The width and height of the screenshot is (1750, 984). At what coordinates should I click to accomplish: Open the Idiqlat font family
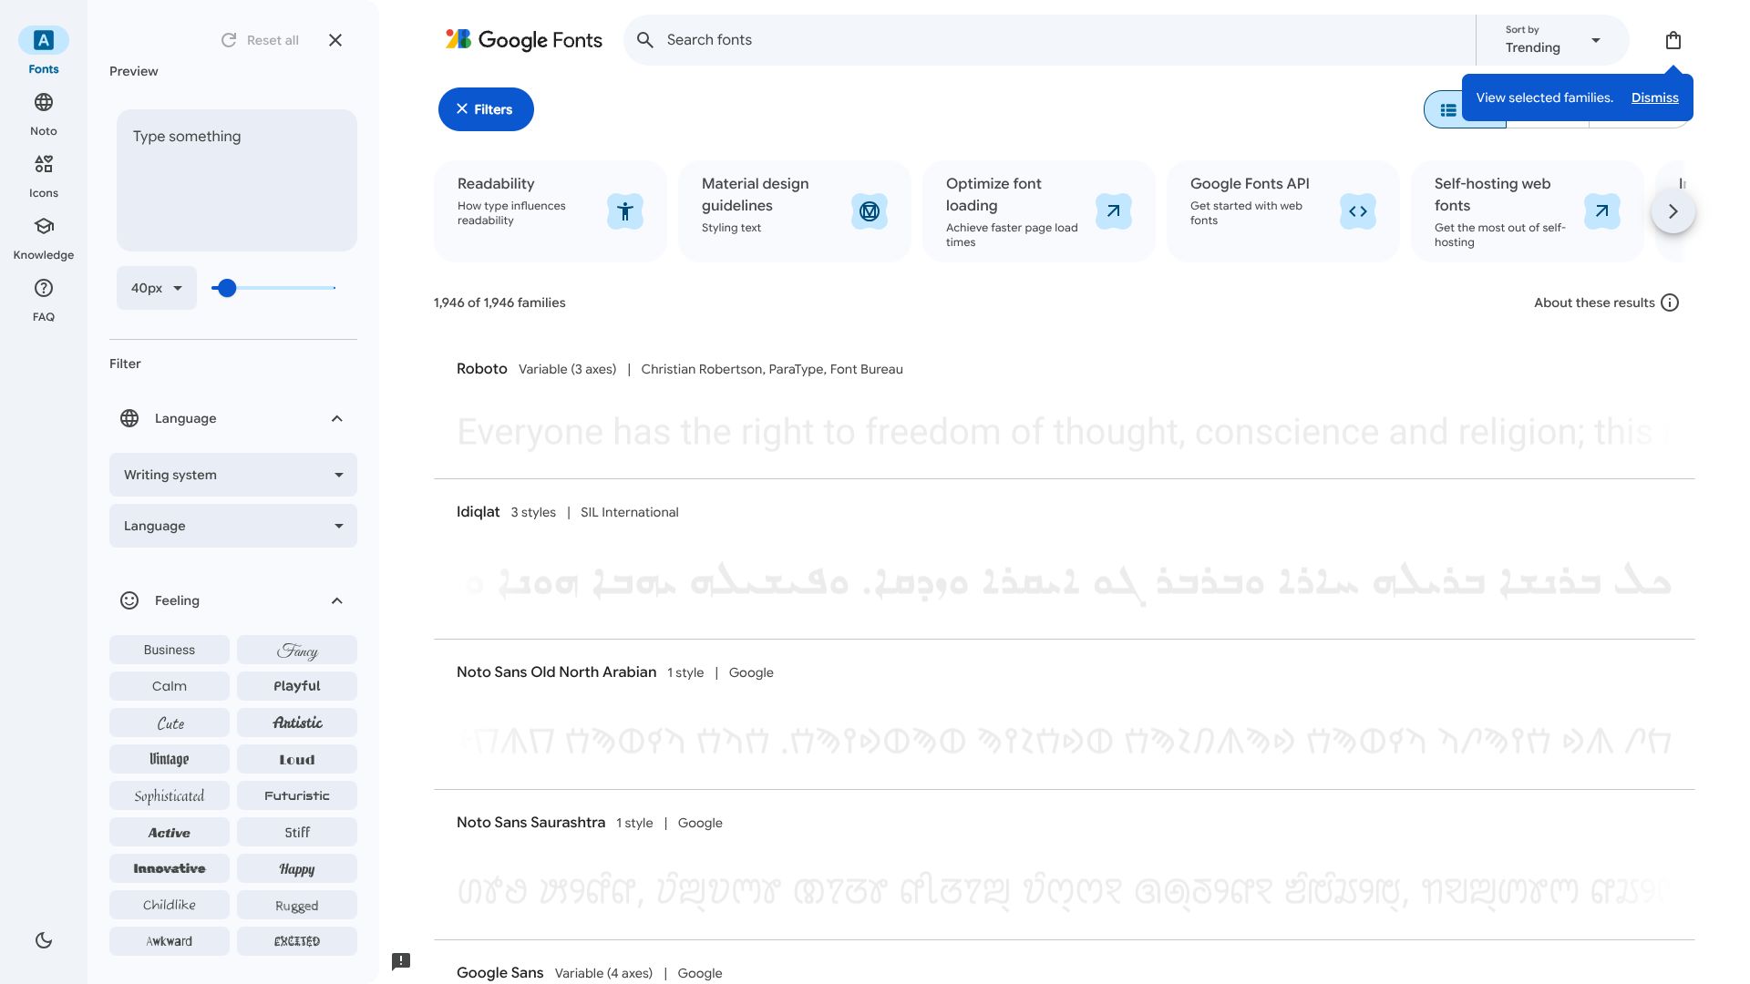[478, 511]
